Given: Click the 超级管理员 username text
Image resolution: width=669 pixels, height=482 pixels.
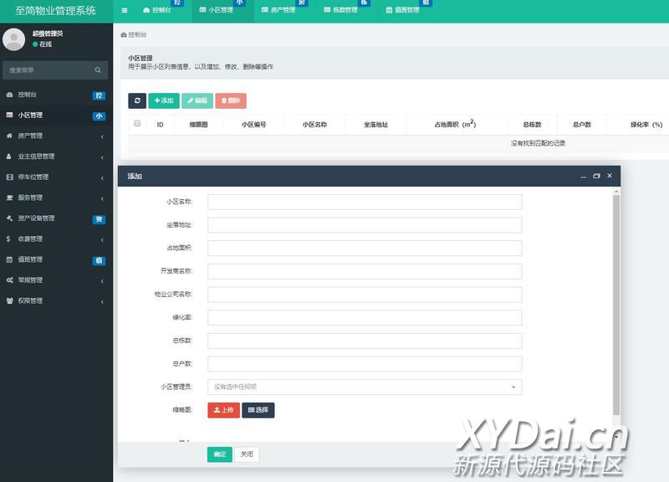Looking at the screenshot, I should (x=48, y=33).
